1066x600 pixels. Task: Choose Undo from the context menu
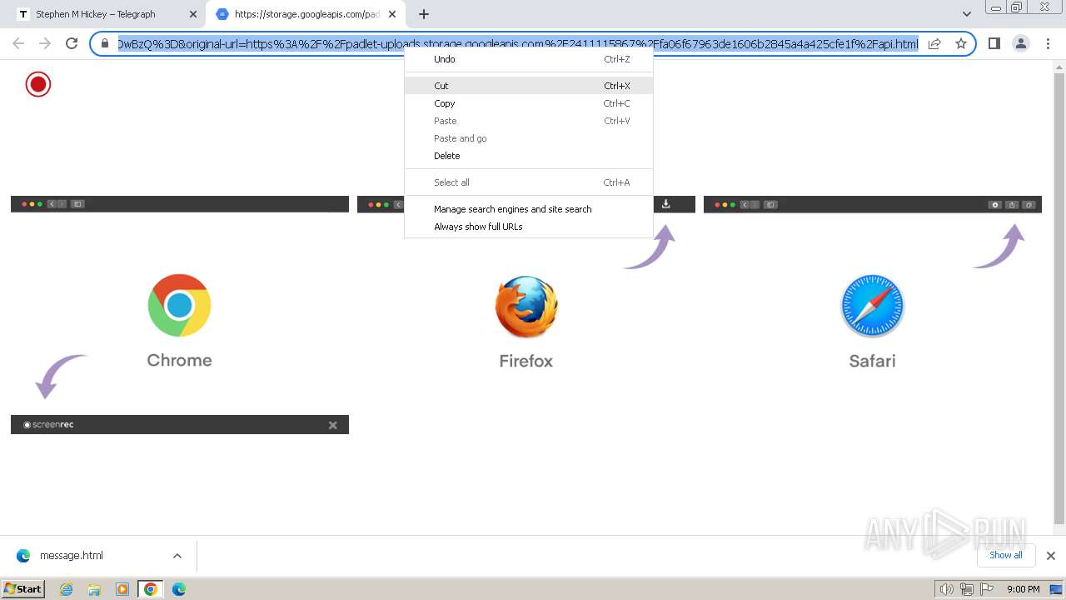tap(529, 59)
